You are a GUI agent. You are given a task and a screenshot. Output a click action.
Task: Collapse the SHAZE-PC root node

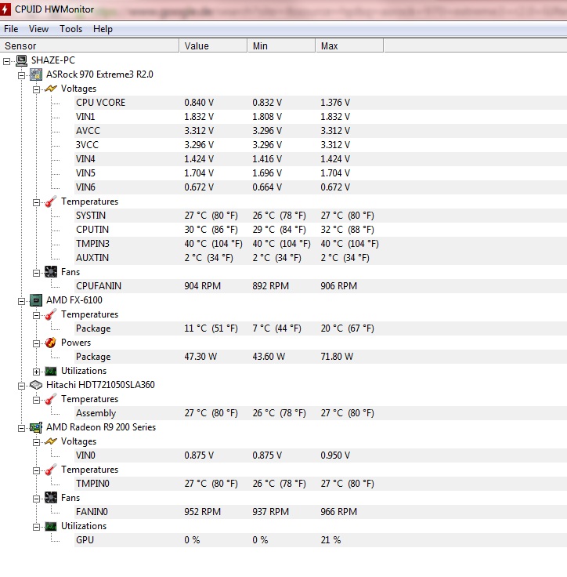point(6,61)
